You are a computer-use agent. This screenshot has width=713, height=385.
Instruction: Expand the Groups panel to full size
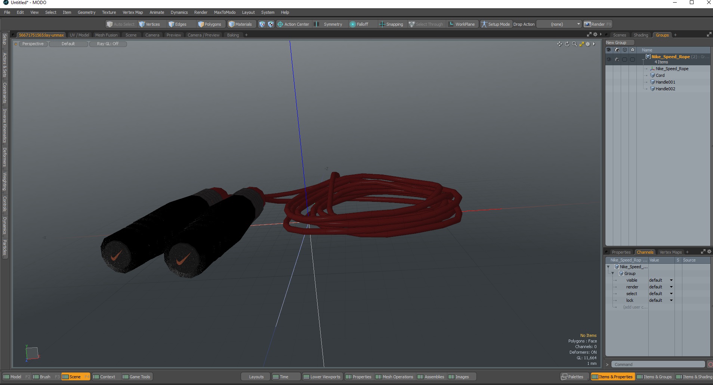pos(709,35)
